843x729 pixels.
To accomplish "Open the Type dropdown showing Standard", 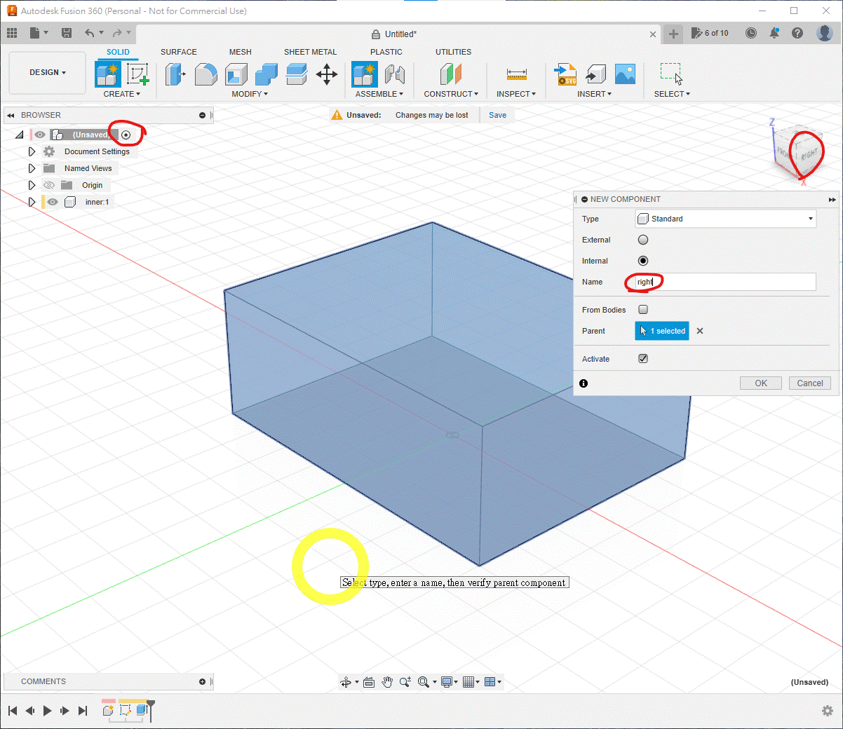I will click(x=725, y=219).
